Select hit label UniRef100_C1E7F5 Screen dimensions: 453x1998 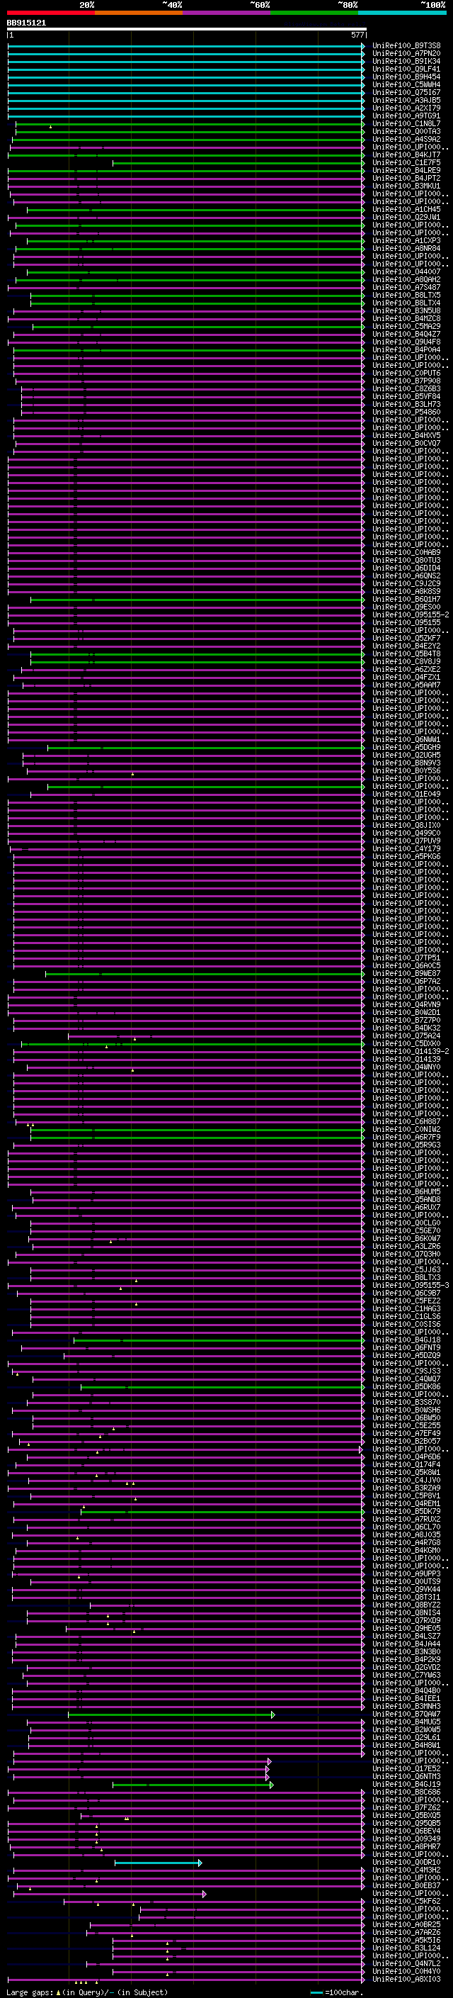406,163
